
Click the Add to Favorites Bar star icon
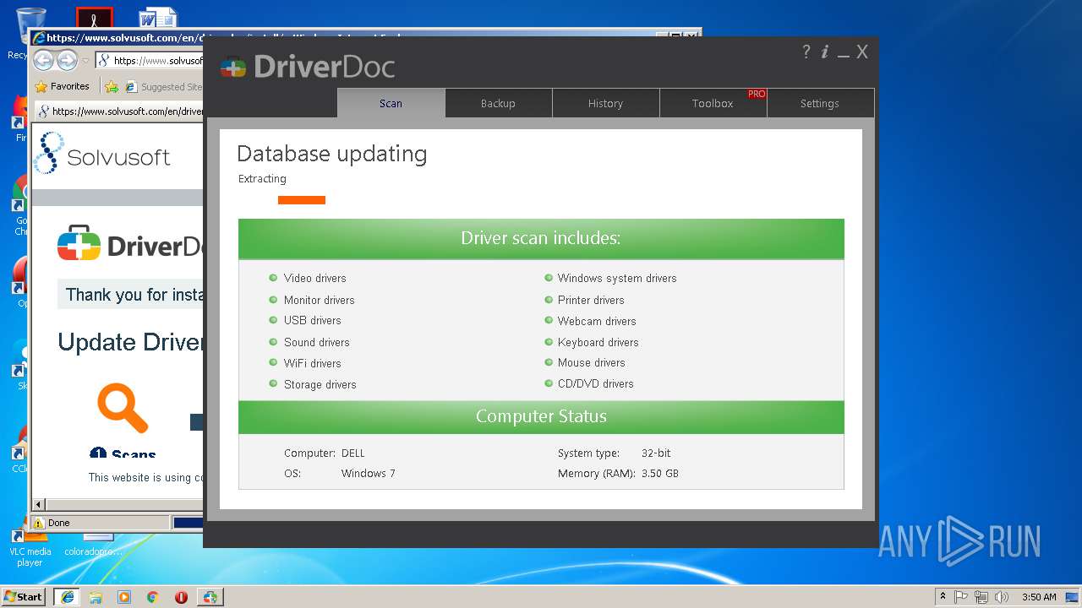pyautogui.click(x=111, y=86)
